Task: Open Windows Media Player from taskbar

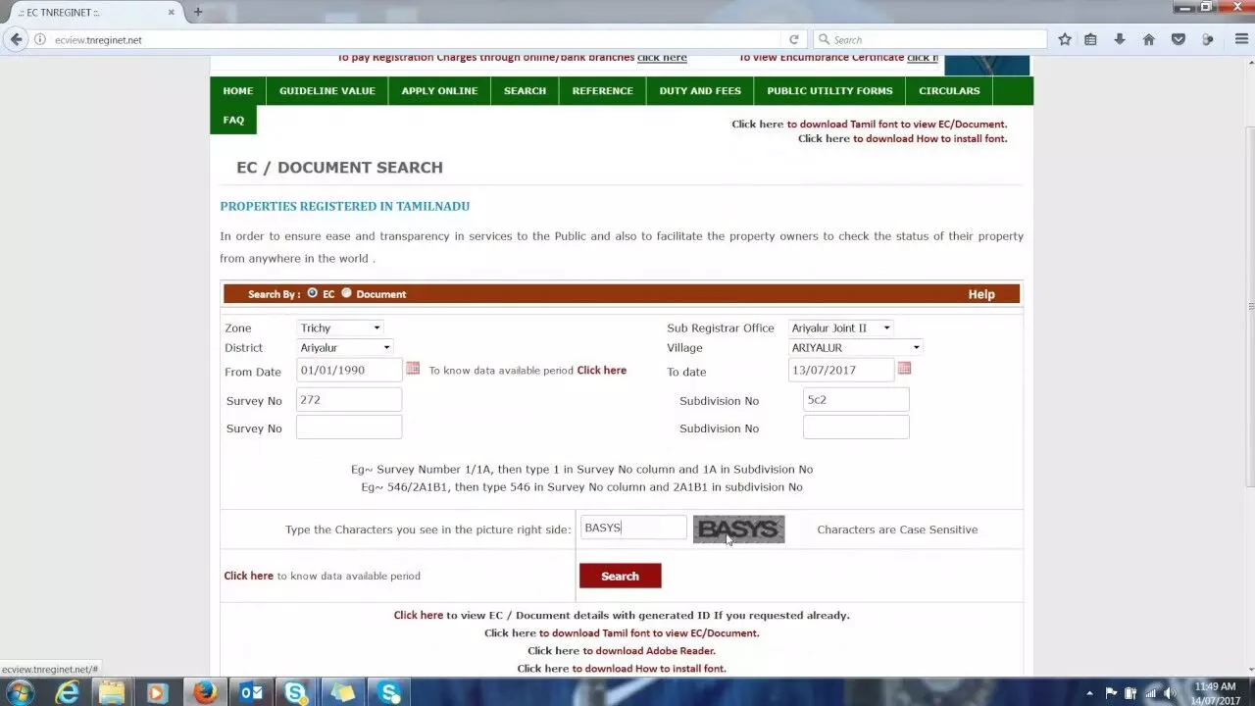Action: [158, 692]
